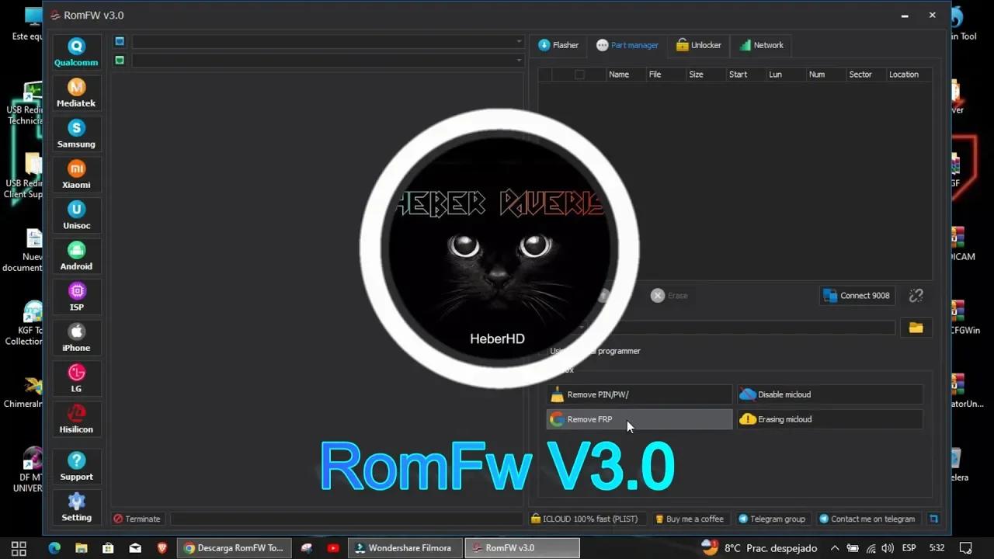Open RomFW Settings from sidebar
This screenshot has width=994, height=559.
coord(76,508)
